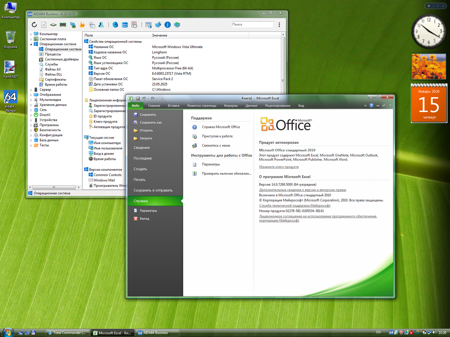450x337 pixels.
Task: Expand Компьютер node in AIDA64 tree
Action: 31,34
